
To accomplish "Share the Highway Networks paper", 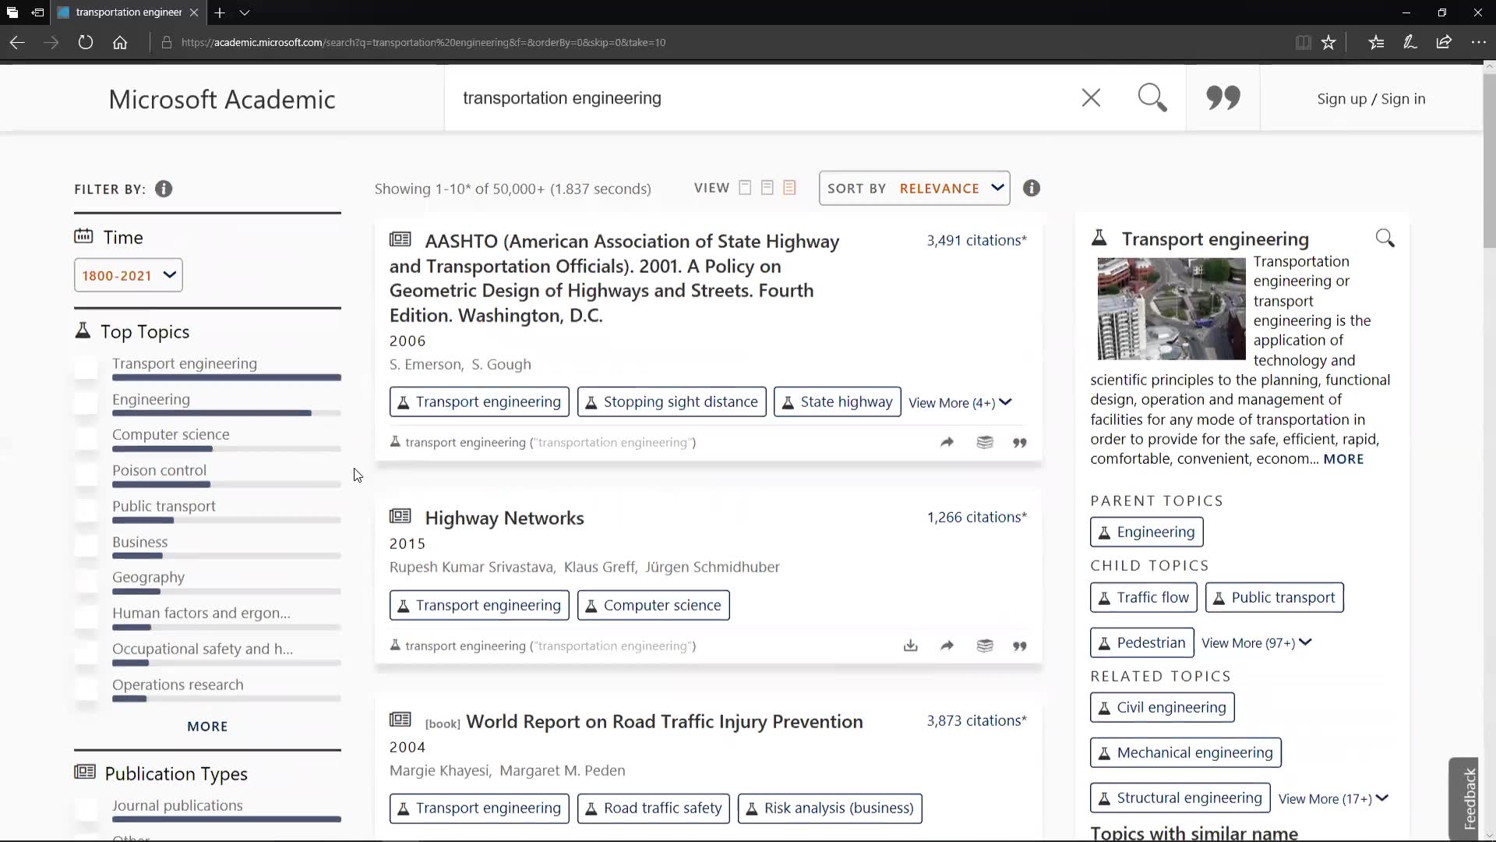I will click(947, 646).
